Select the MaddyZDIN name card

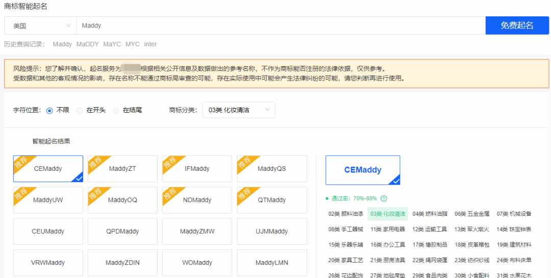point(122,263)
